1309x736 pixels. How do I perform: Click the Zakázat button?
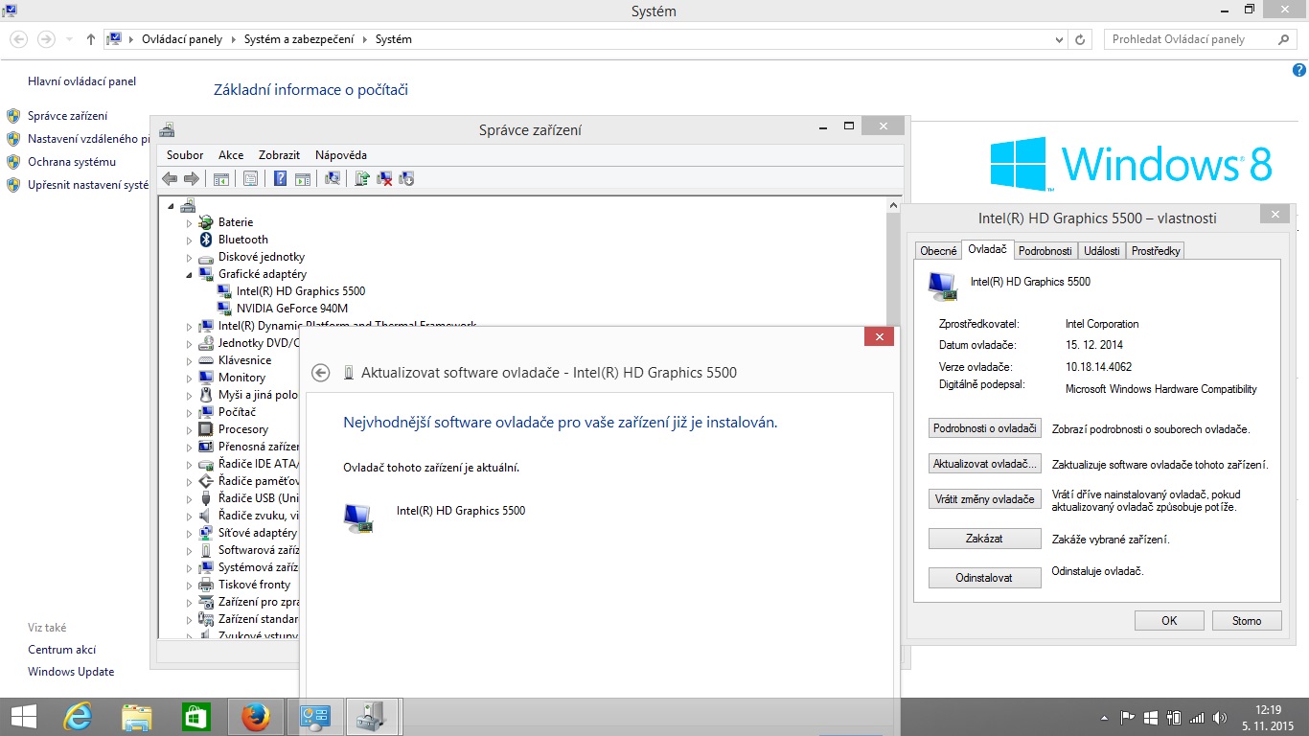tap(984, 539)
